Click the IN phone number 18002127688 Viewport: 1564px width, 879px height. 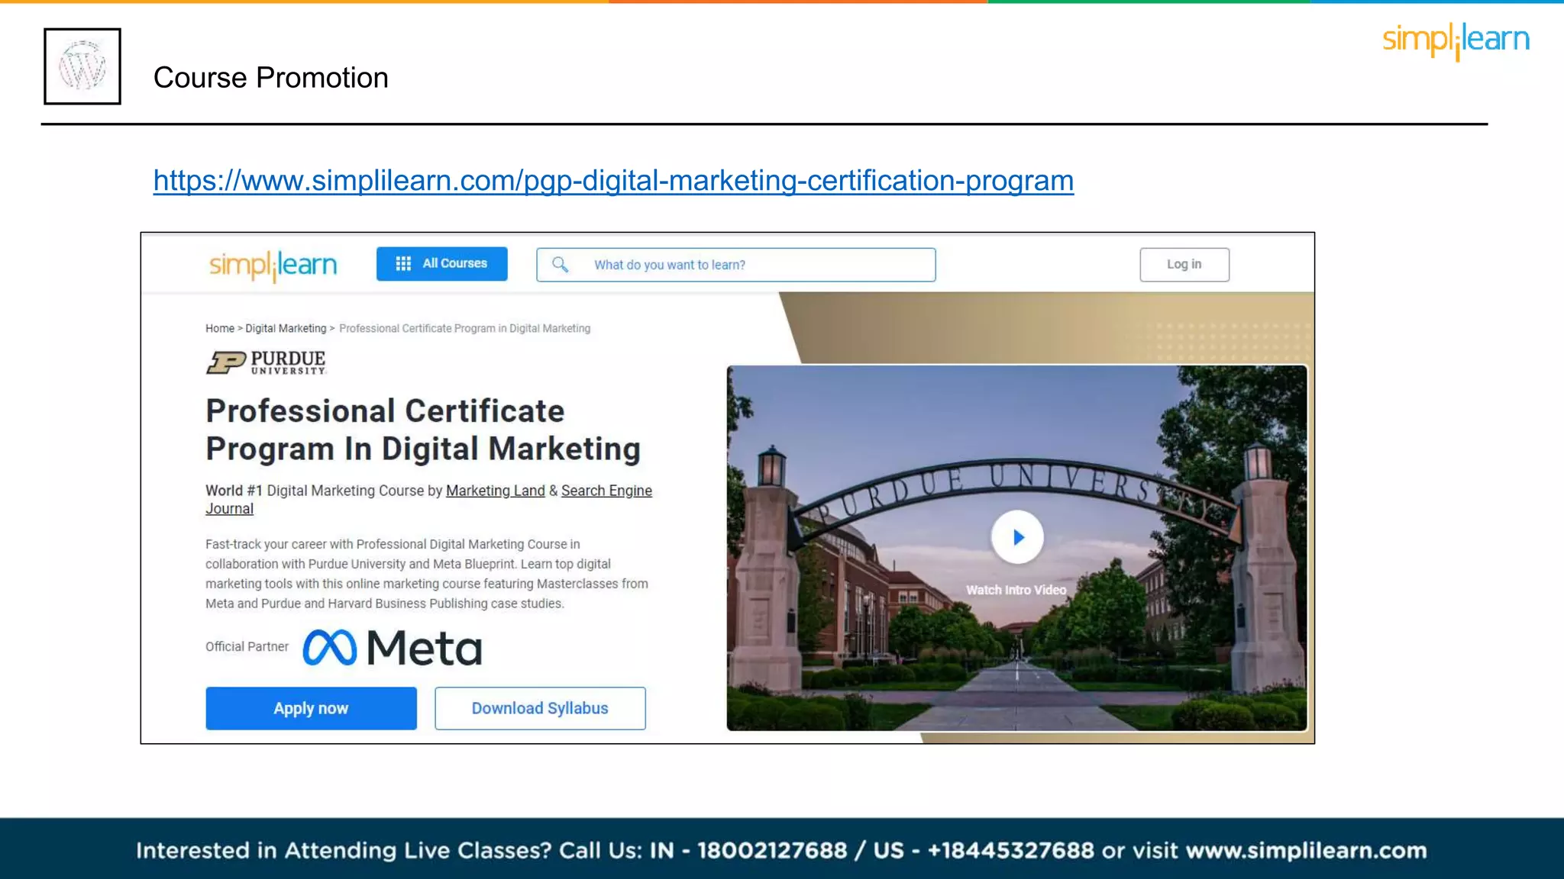(x=772, y=850)
